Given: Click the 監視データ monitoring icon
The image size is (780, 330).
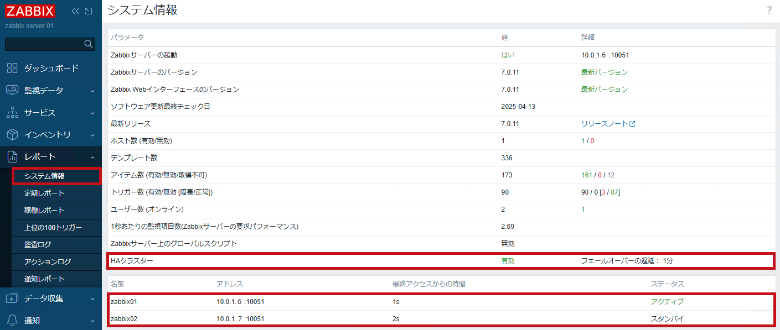Looking at the screenshot, I should [12, 90].
